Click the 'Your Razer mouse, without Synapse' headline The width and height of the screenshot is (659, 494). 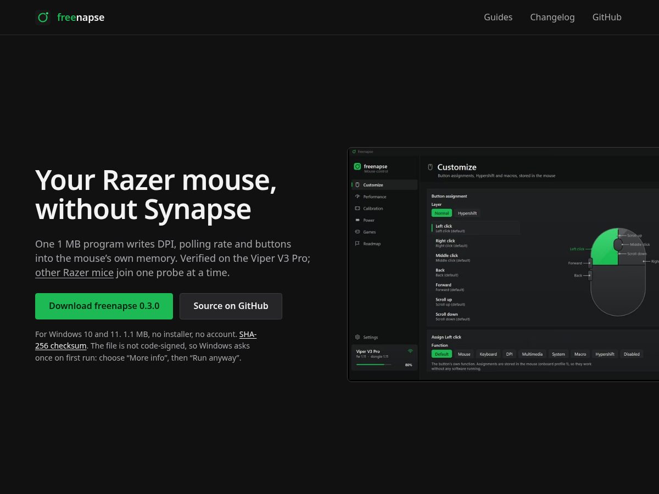pyautogui.click(x=156, y=194)
